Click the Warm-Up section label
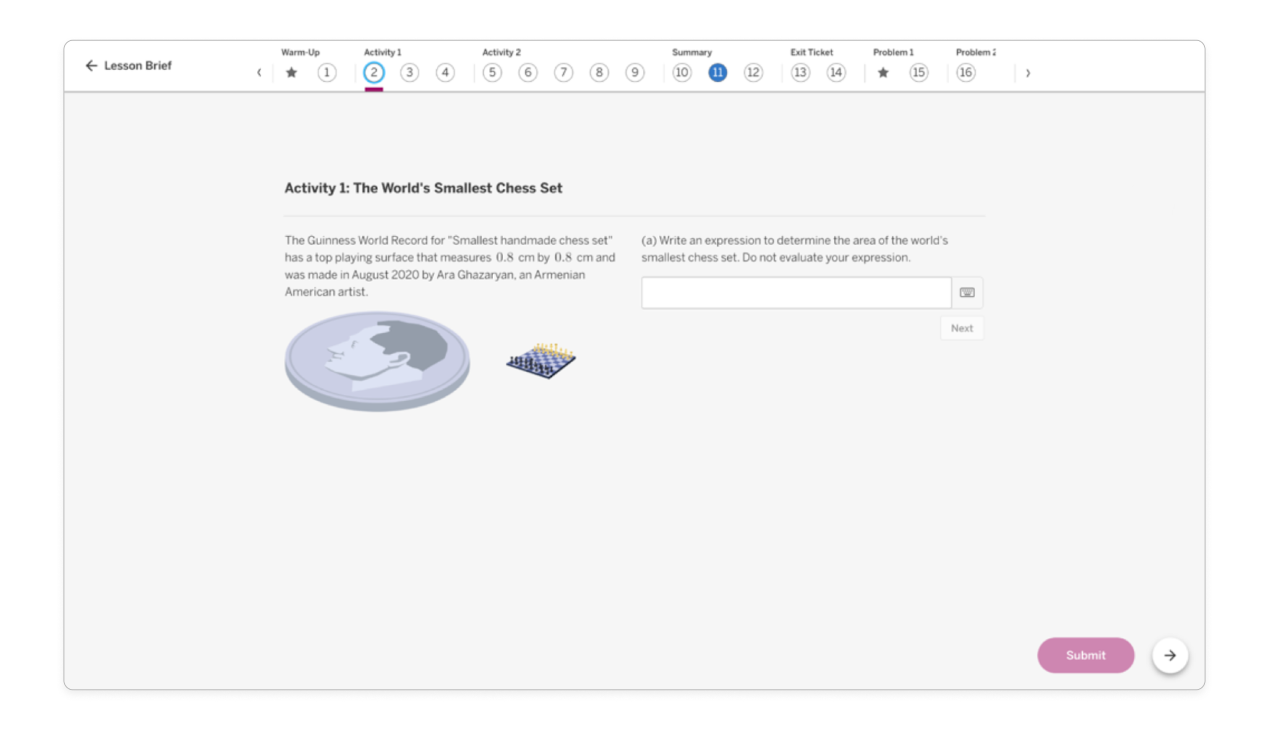This screenshot has width=1269, height=730. tap(300, 52)
